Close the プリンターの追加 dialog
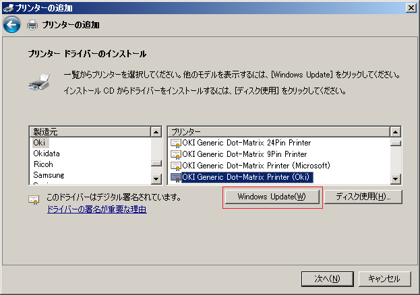The width and height of the screenshot is (420, 295). [411, 8]
